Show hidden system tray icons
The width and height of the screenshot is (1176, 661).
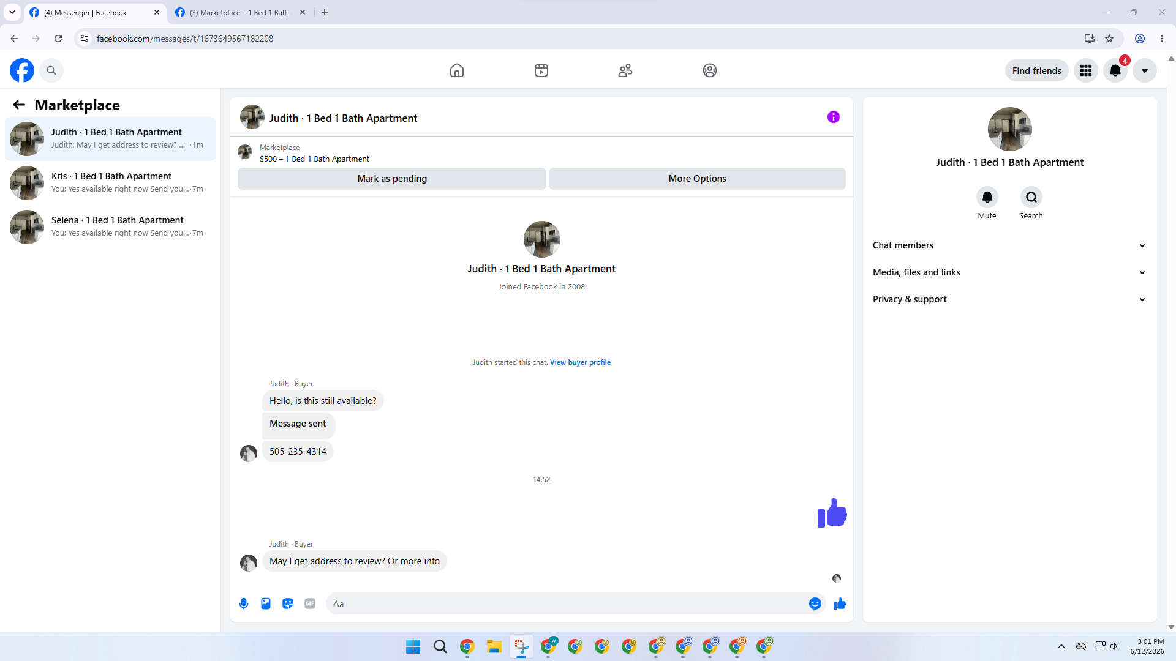[1061, 646]
